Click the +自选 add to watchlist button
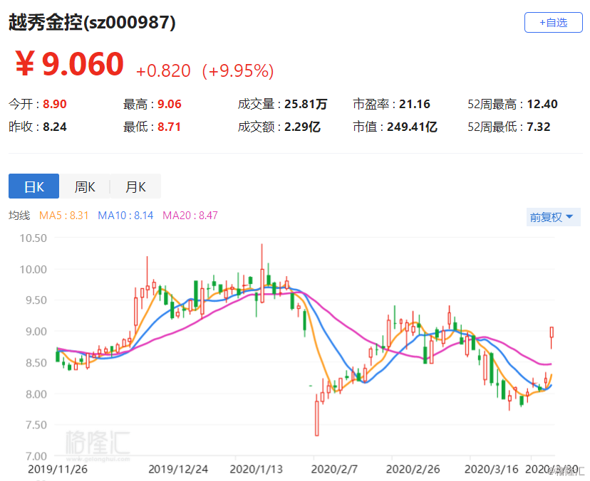Image resolution: width=590 pixels, height=481 pixels. pyautogui.click(x=553, y=22)
